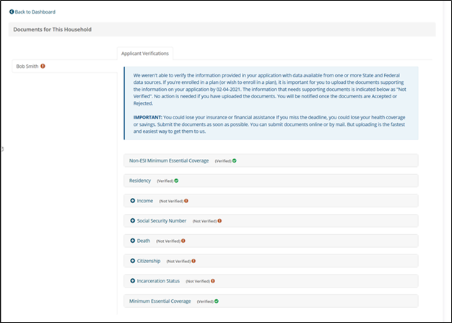Click the Not Verified alert icon for Citizenship
The height and width of the screenshot is (323, 452).
[x=194, y=261]
